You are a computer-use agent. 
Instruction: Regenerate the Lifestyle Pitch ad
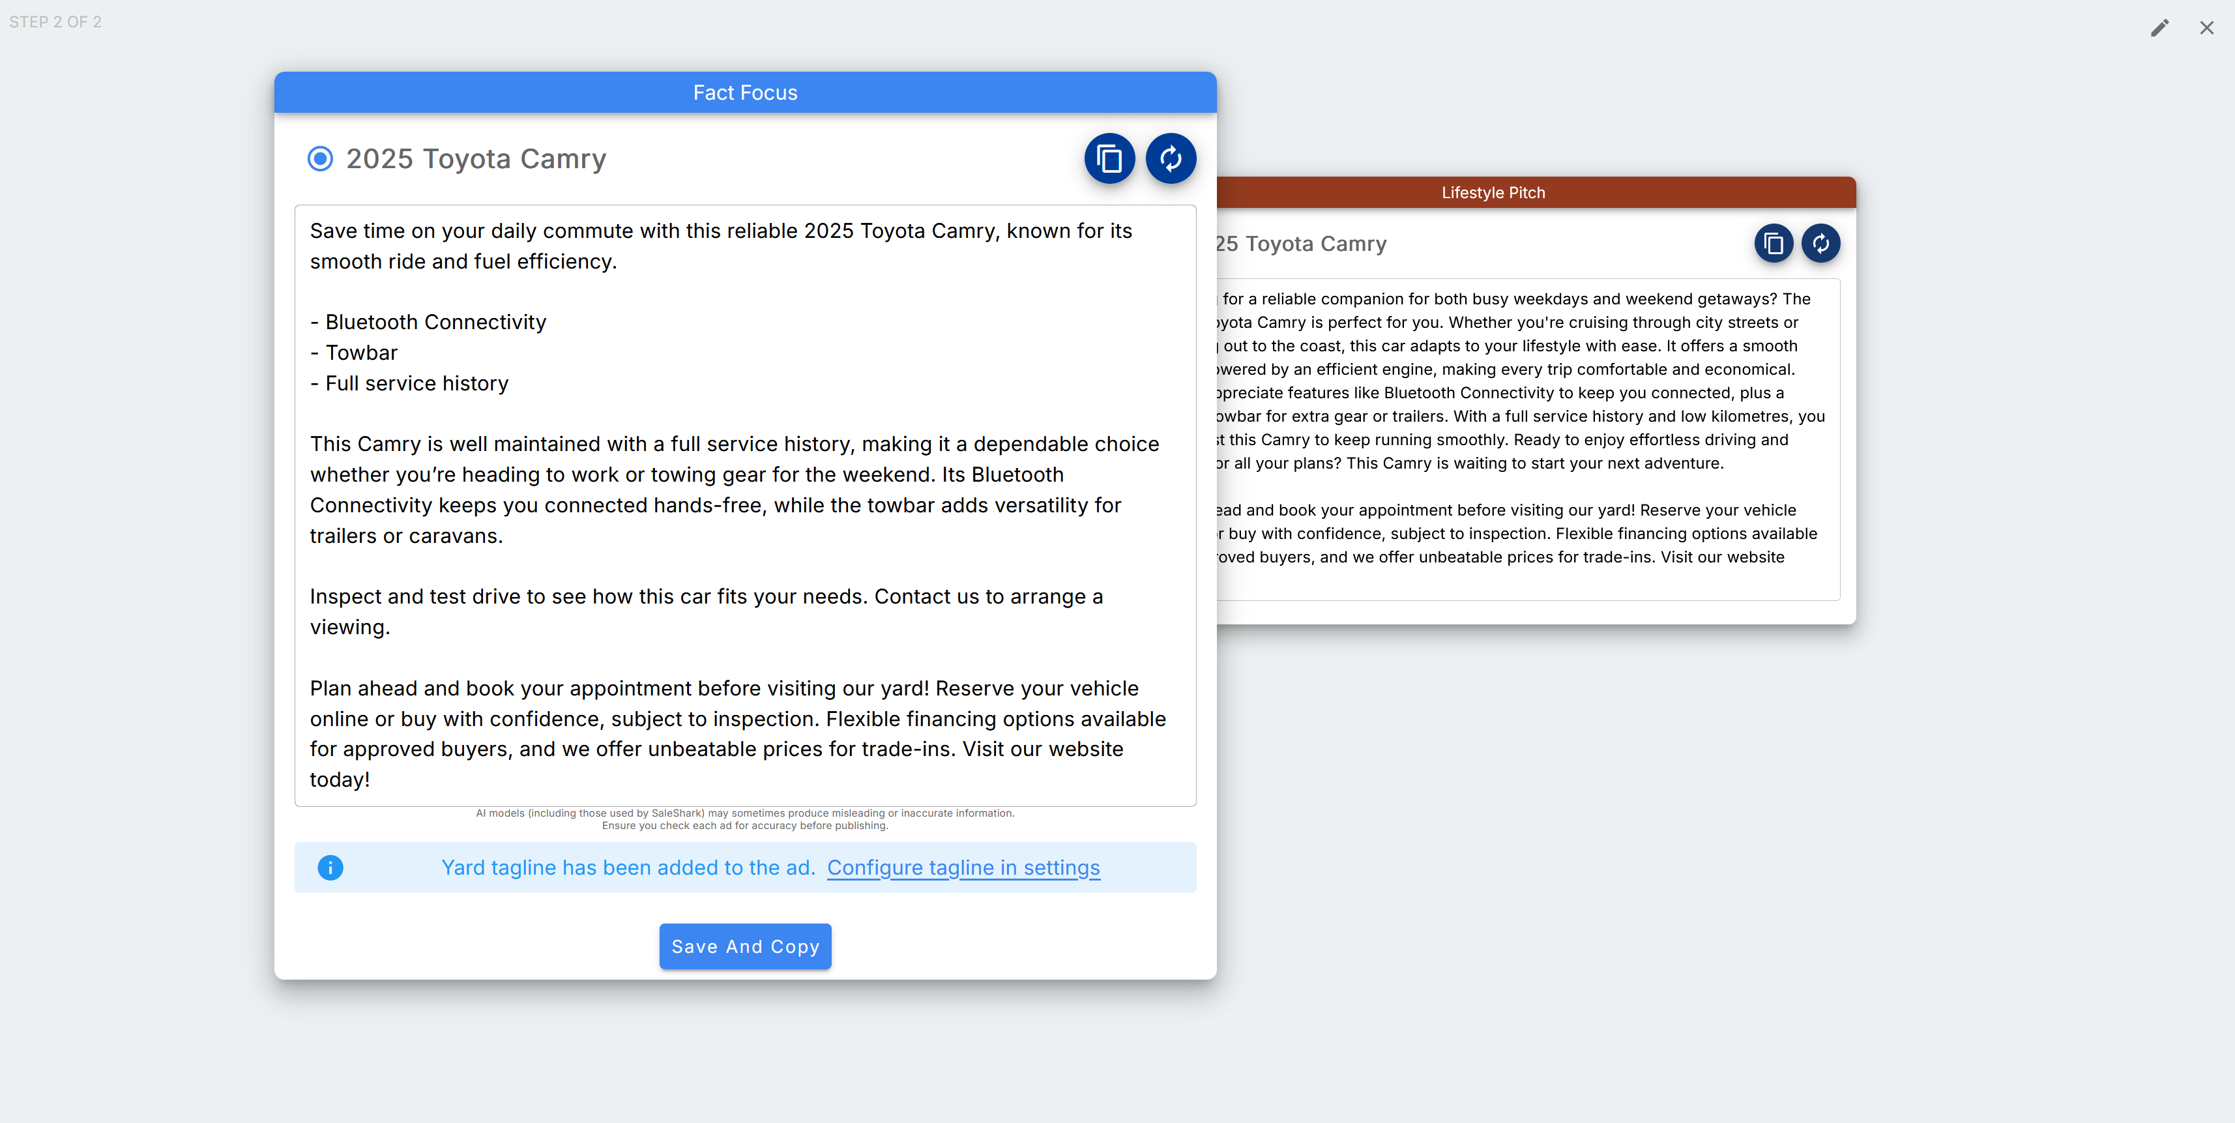tap(1820, 244)
